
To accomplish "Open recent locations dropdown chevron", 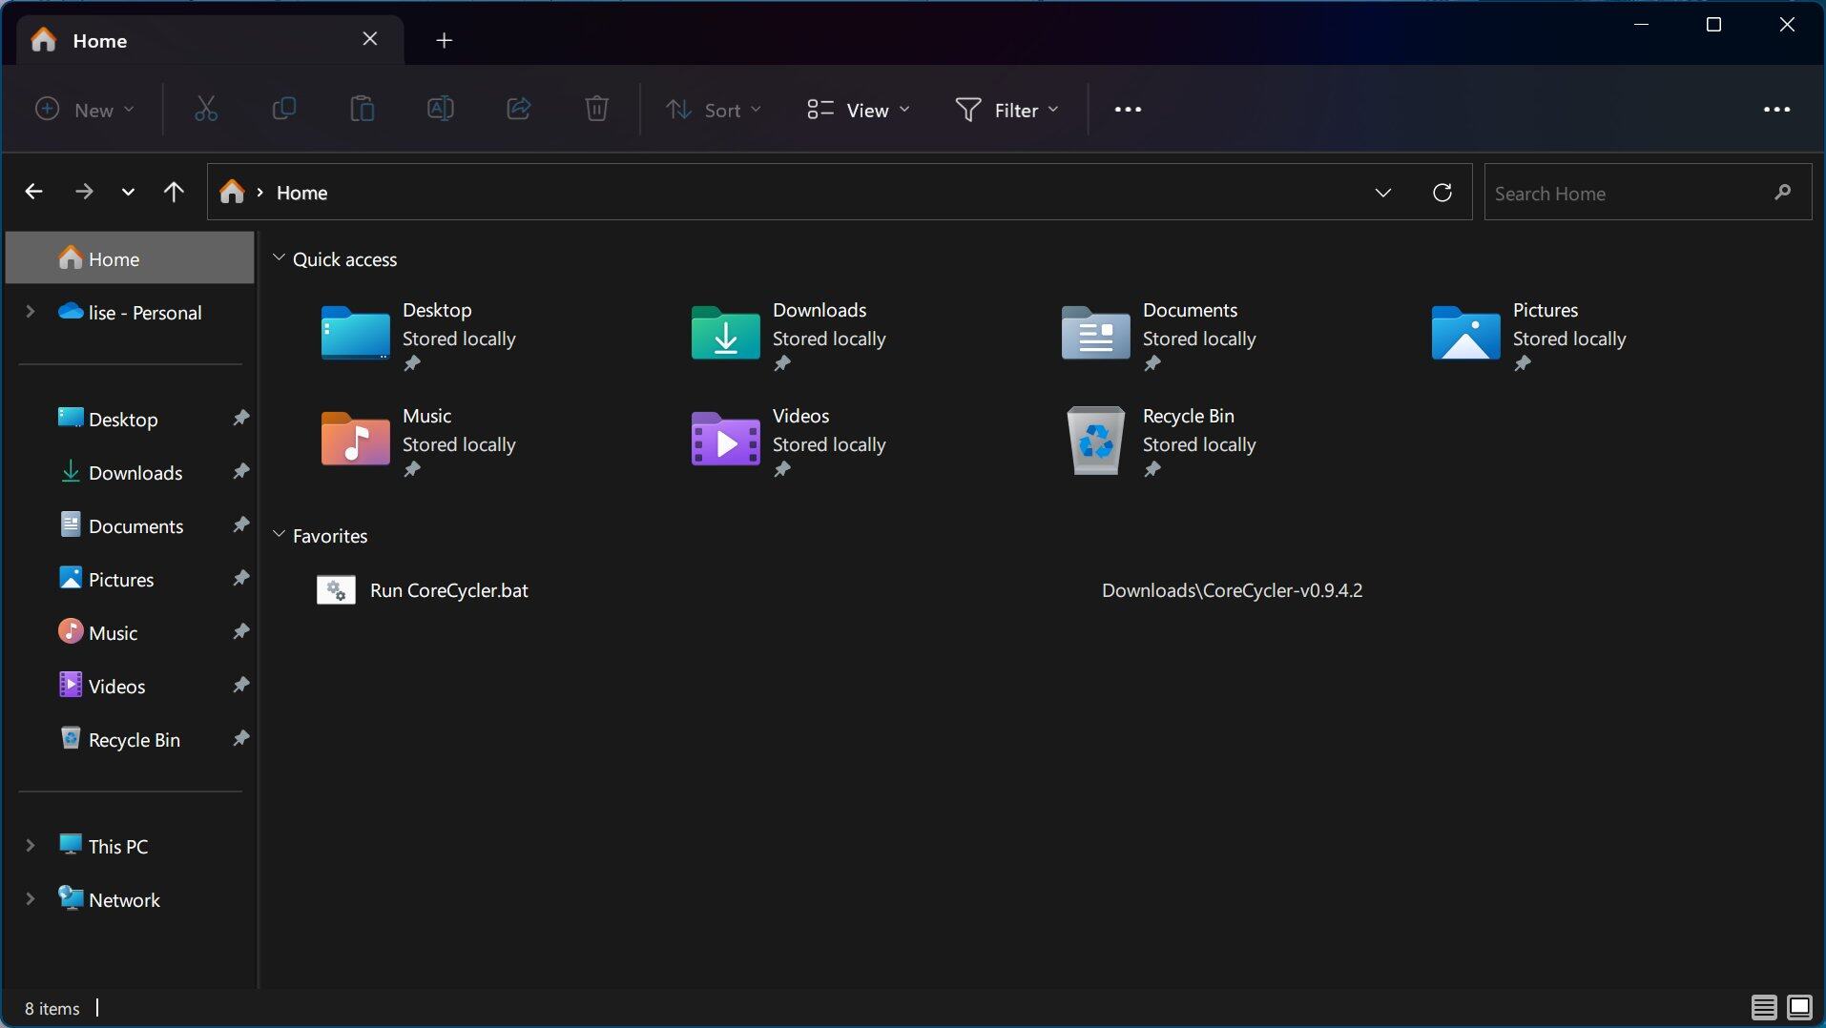I will tap(128, 192).
